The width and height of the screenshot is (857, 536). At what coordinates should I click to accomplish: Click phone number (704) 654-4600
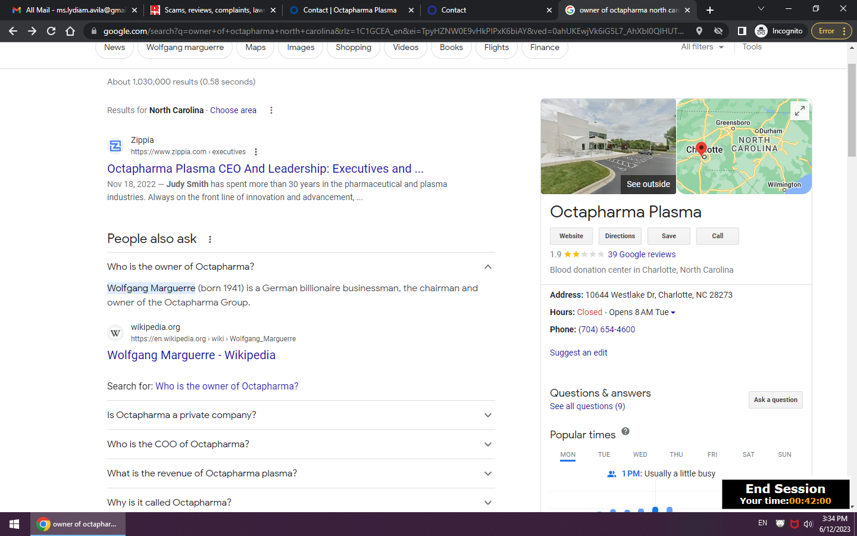click(x=606, y=329)
